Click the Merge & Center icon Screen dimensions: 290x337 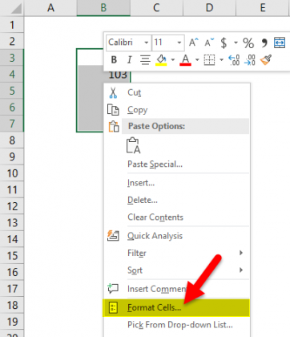click(x=280, y=43)
